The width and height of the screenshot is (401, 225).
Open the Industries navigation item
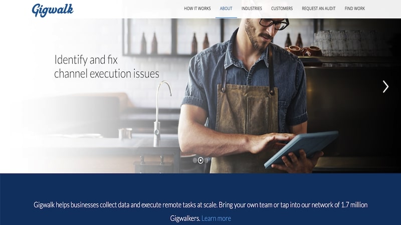point(252,8)
